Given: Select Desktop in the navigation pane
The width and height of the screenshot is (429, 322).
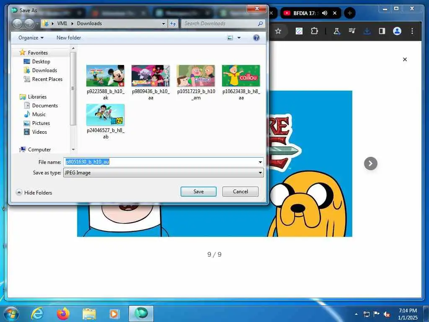Looking at the screenshot, I should (41, 62).
